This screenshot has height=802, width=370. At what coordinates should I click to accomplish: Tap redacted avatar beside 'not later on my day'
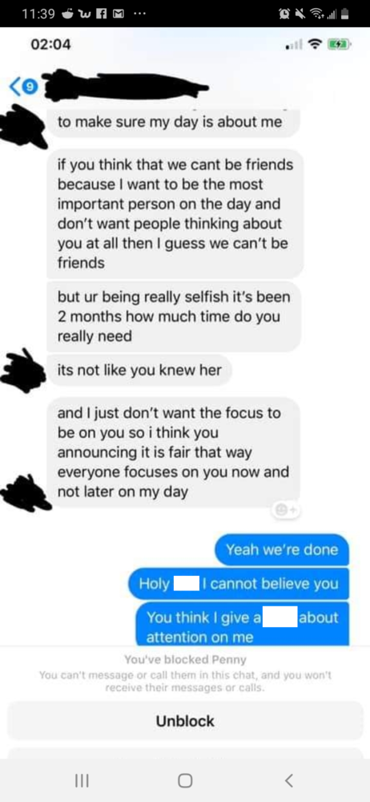click(25, 492)
